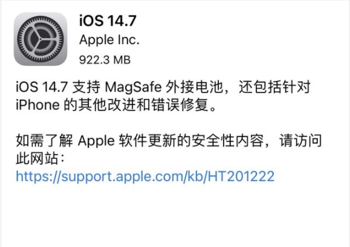Click the 922.3 MB size label
Viewport: 350px width, 247px height.
(x=105, y=60)
